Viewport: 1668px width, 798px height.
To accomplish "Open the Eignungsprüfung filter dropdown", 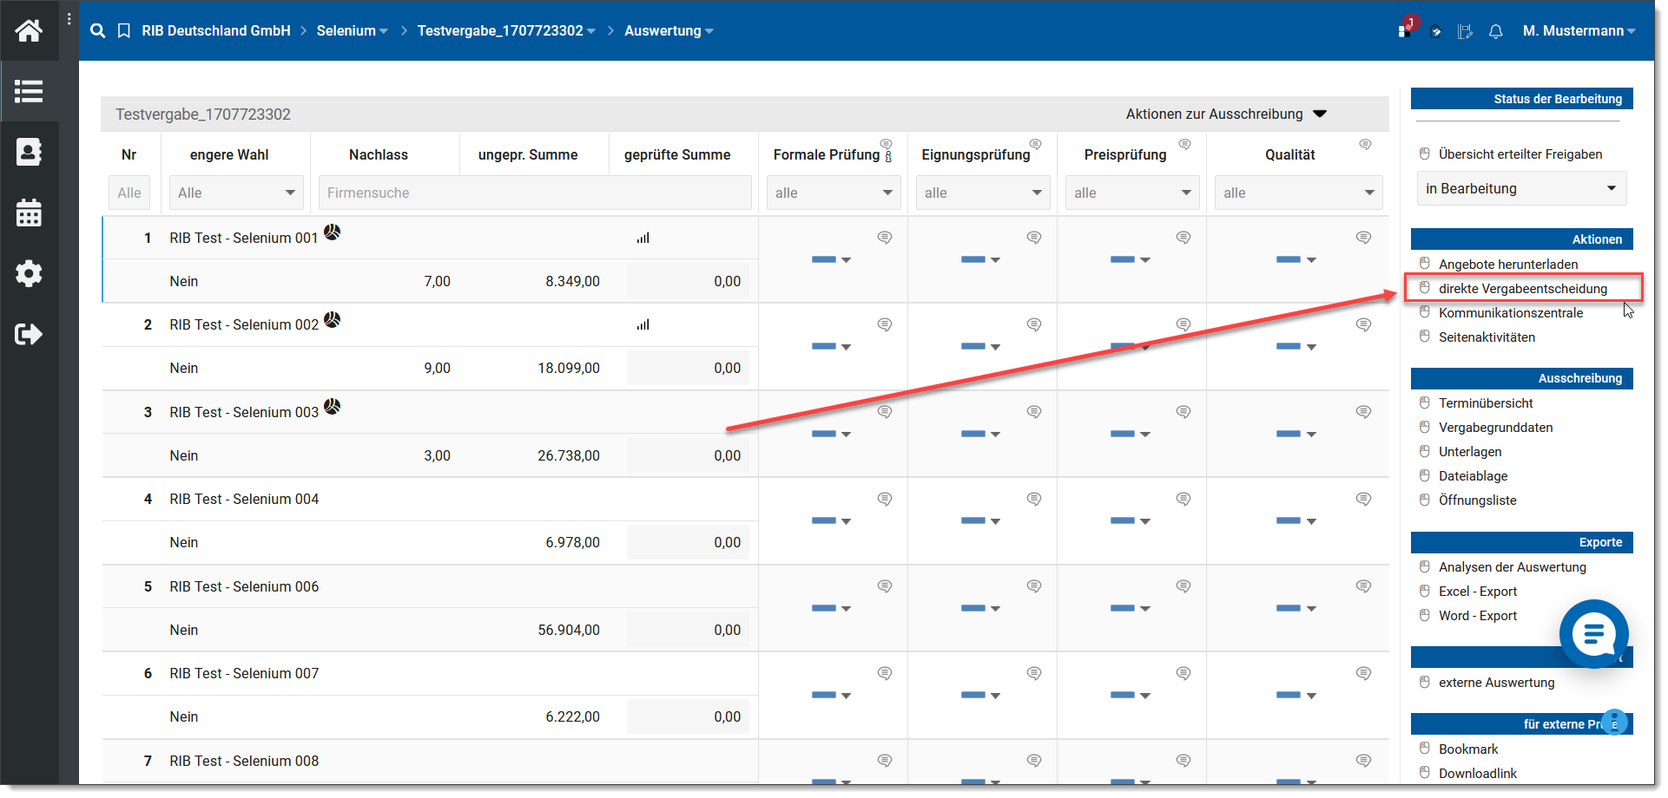I will click(983, 193).
